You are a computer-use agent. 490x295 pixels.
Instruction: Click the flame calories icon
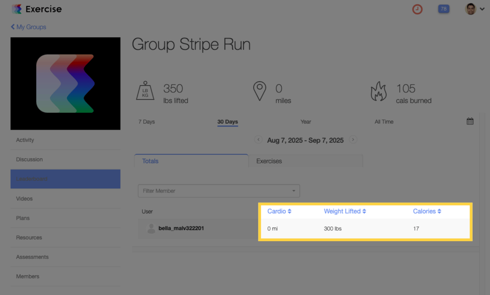pyautogui.click(x=379, y=91)
